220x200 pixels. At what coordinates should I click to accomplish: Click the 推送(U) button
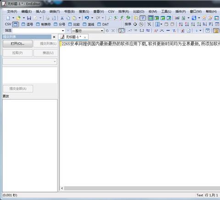45,53
